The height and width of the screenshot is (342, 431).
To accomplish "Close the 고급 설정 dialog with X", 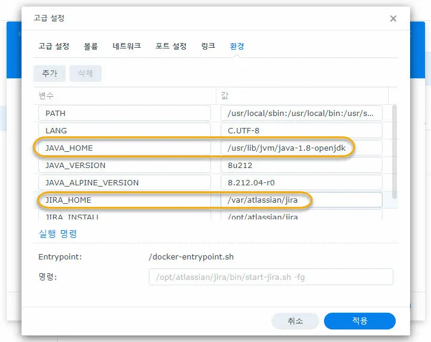I will coord(393,19).
